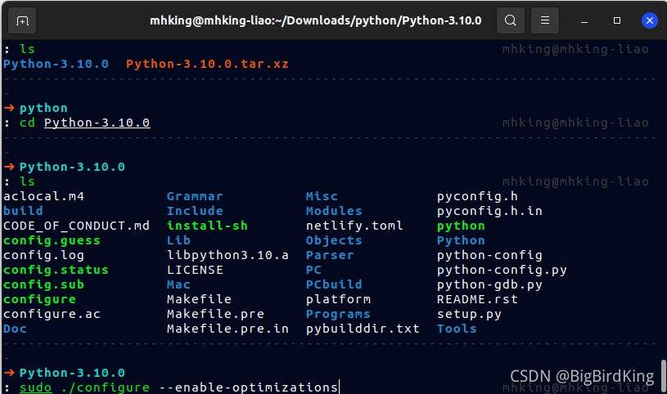Click netlify.toml file name
This screenshot has width=667, height=394.
coord(354,226)
